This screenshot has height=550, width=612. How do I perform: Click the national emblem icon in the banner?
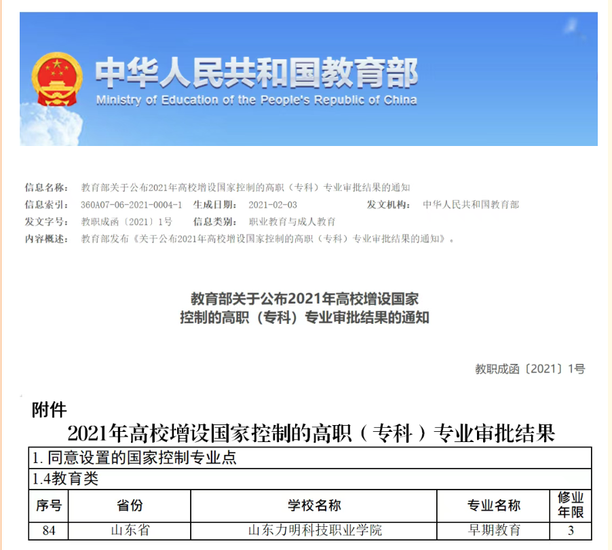56,79
